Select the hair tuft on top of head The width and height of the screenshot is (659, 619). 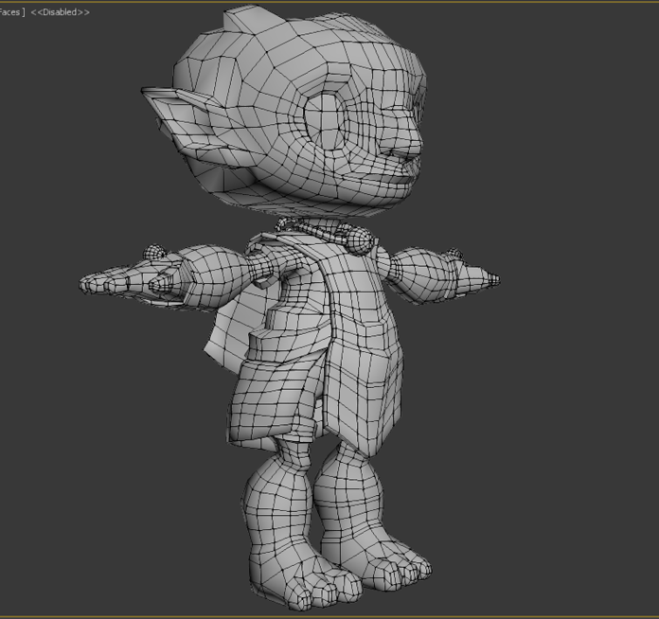244,22
